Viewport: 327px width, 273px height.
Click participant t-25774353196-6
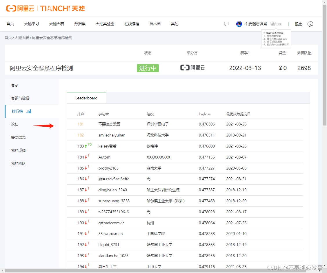point(113,212)
